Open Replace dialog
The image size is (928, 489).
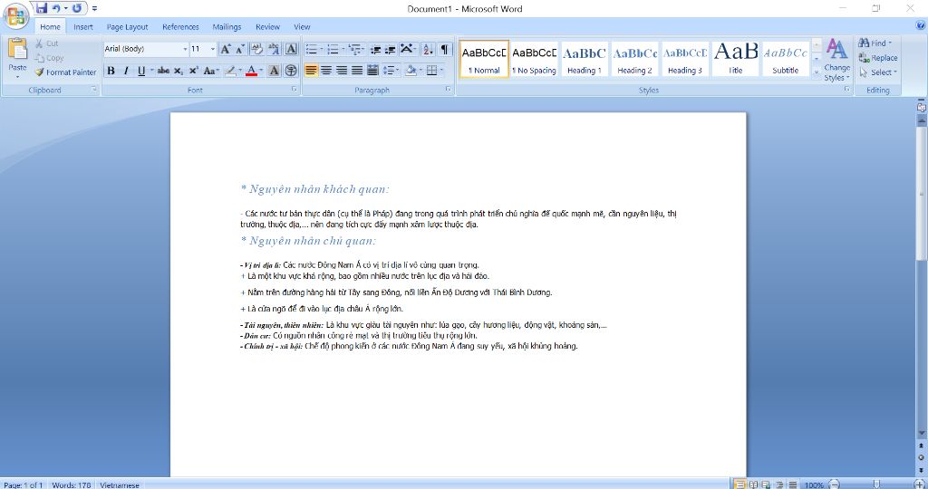pos(877,58)
